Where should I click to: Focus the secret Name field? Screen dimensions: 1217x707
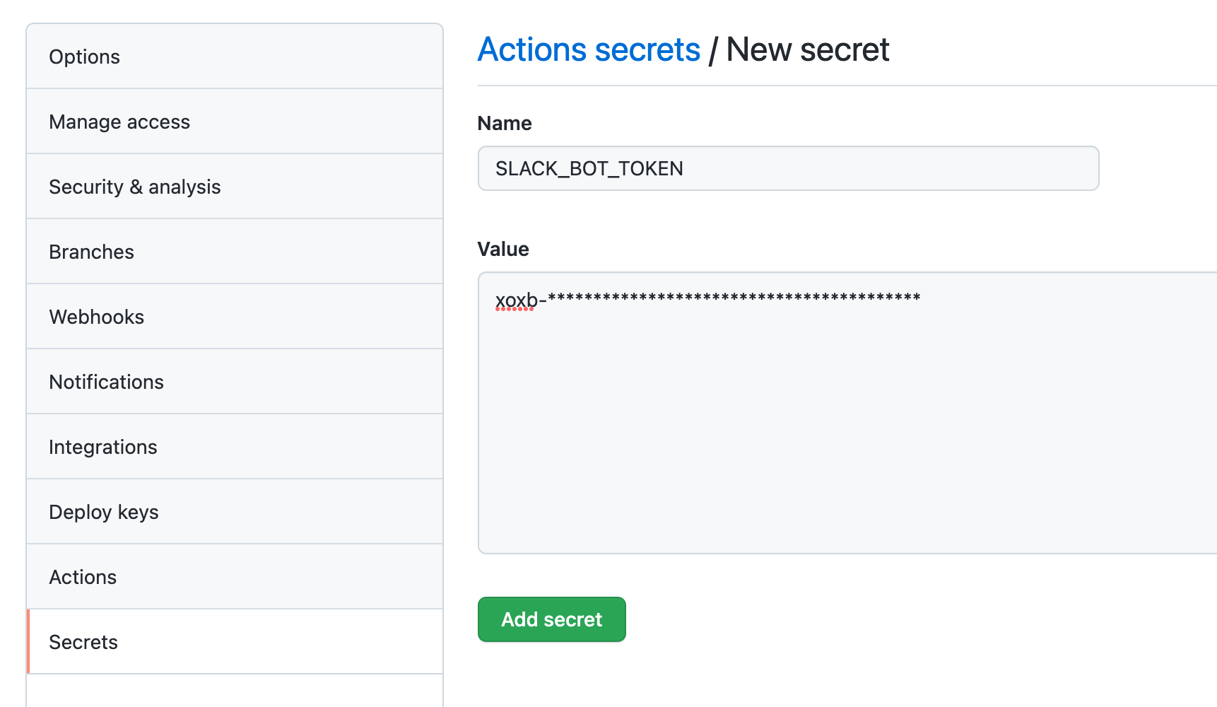[x=788, y=168]
